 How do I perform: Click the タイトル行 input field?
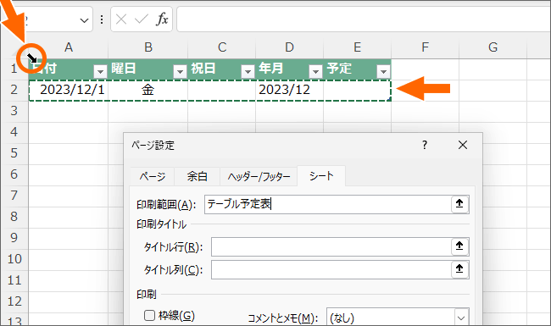pyautogui.click(x=331, y=246)
